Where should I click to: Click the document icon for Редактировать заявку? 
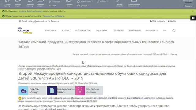[52, 91]
